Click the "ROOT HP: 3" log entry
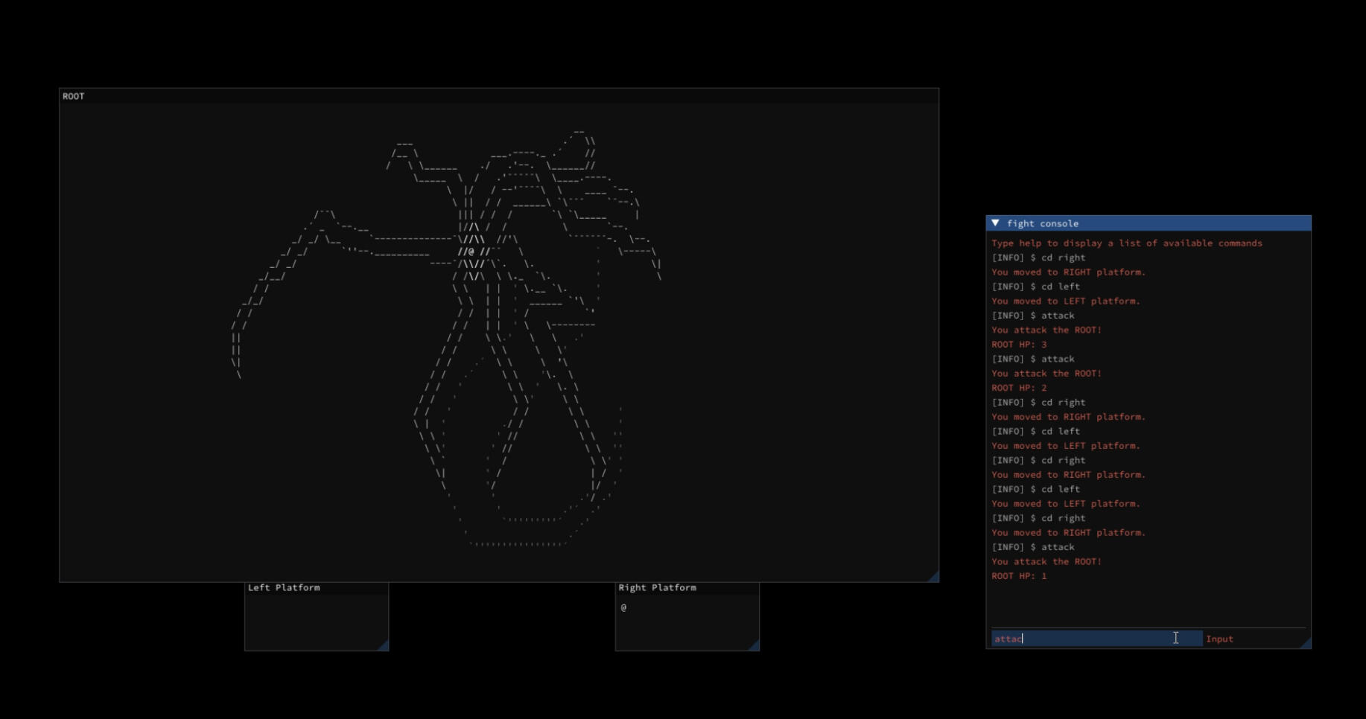Screen dimensions: 1366x719 (x=1019, y=345)
